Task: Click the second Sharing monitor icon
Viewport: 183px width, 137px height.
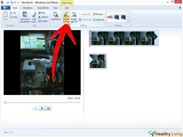Action: (117, 17)
